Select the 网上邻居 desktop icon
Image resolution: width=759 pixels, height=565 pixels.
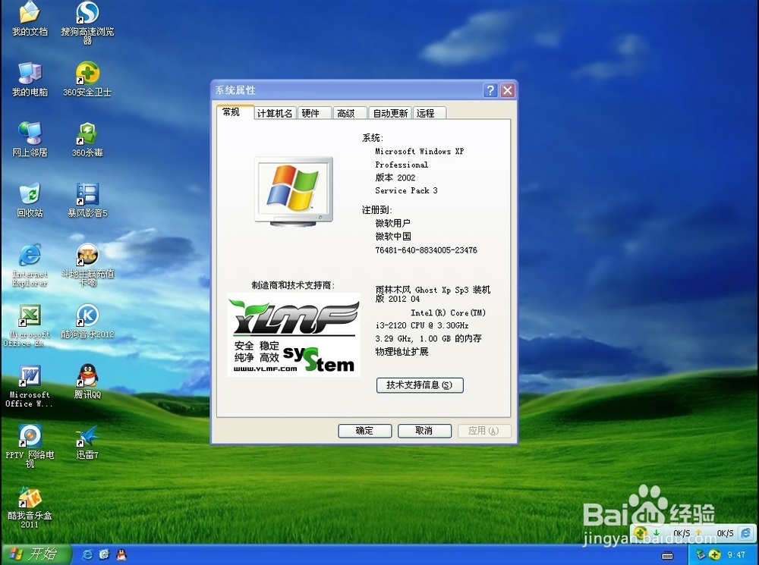30,140
